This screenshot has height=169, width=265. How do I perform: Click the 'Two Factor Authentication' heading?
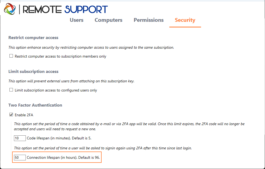[35, 105]
